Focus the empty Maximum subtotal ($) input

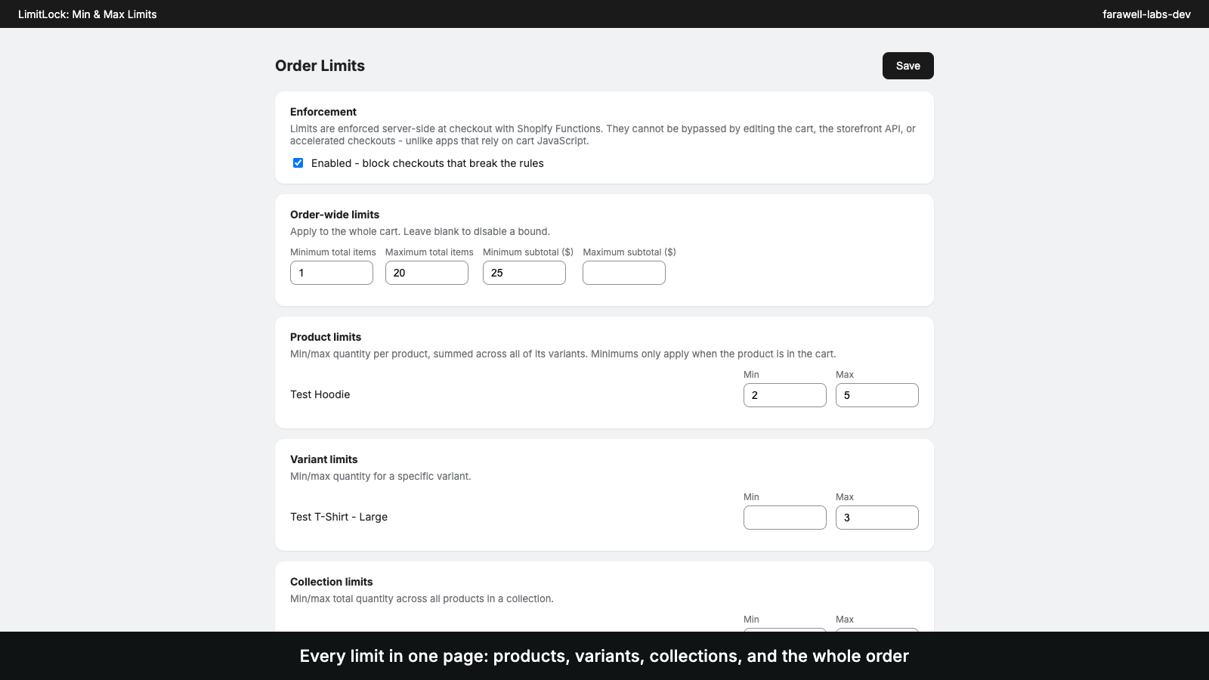tap(624, 273)
